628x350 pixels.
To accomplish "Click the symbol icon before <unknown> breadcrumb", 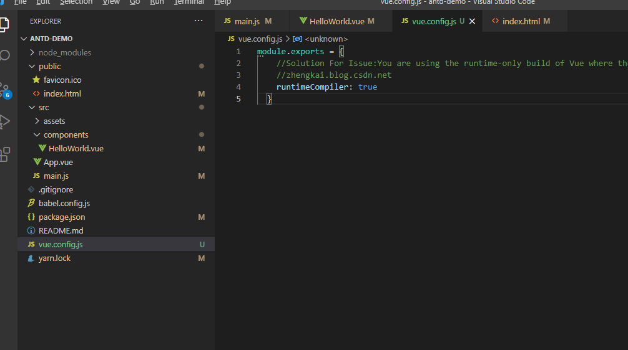I will [297, 39].
